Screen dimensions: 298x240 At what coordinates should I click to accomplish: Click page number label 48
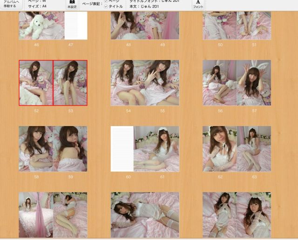pos(129,45)
